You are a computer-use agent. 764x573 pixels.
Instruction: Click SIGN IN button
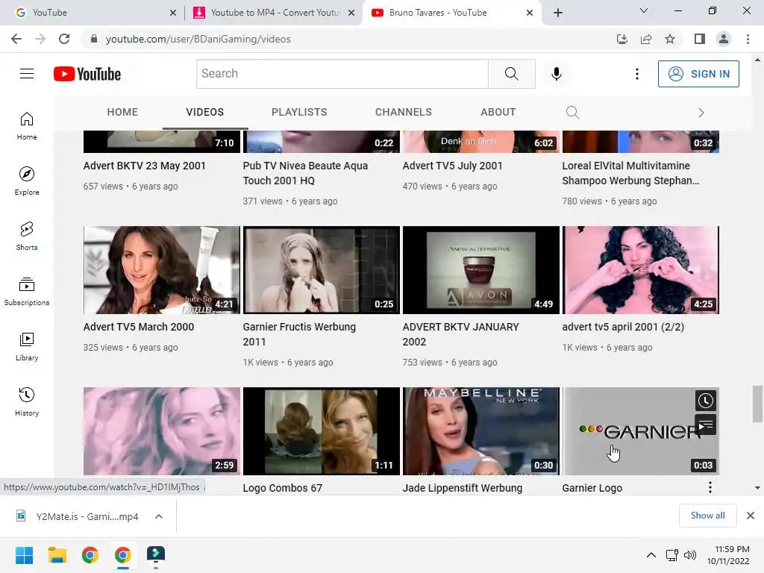pyautogui.click(x=698, y=74)
